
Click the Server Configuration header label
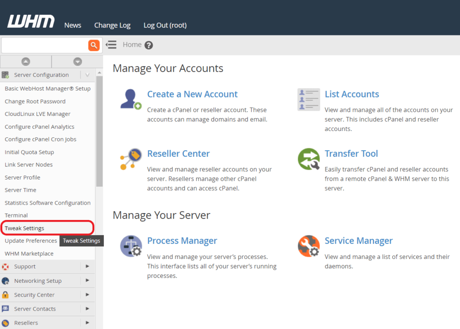point(41,75)
